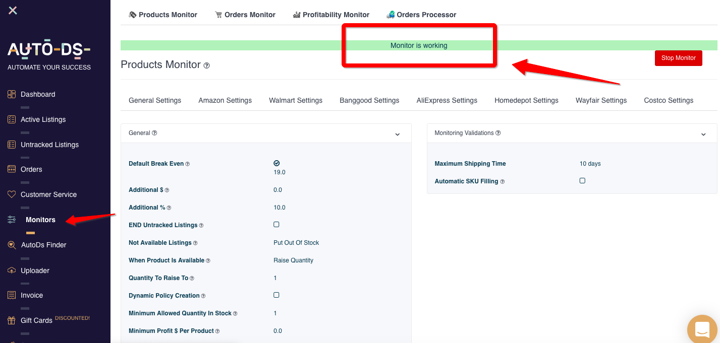Click help icon next to END Untracked Listings
The width and height of the screenshot is (720, 343).
coord(201,226)
